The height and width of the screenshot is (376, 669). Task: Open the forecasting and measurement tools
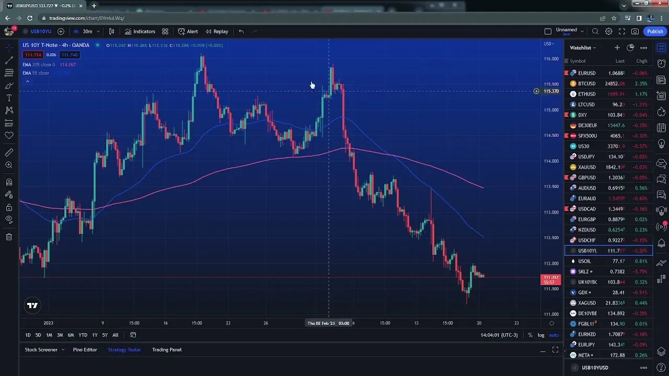click(9, 123)
